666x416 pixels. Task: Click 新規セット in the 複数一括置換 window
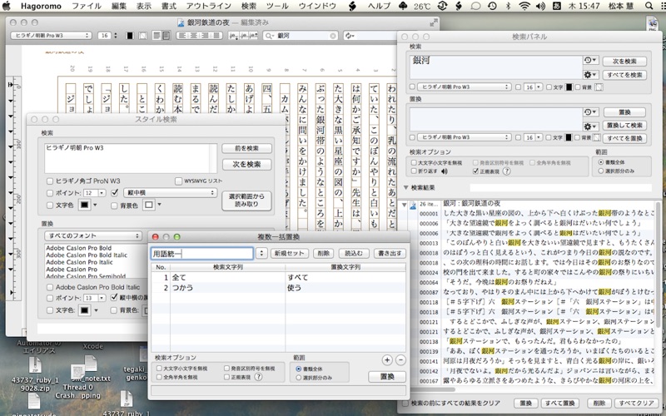(x=289, y=254)
